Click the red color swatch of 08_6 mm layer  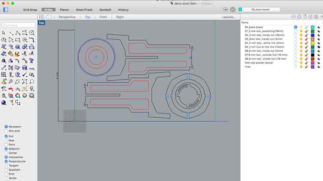coord(313,59)
